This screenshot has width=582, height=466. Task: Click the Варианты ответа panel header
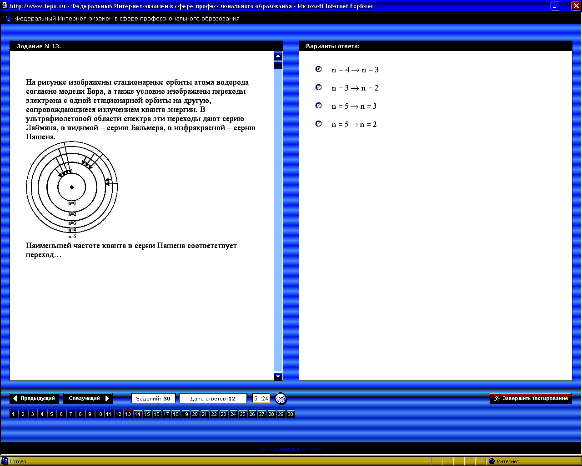pos(436,46)
